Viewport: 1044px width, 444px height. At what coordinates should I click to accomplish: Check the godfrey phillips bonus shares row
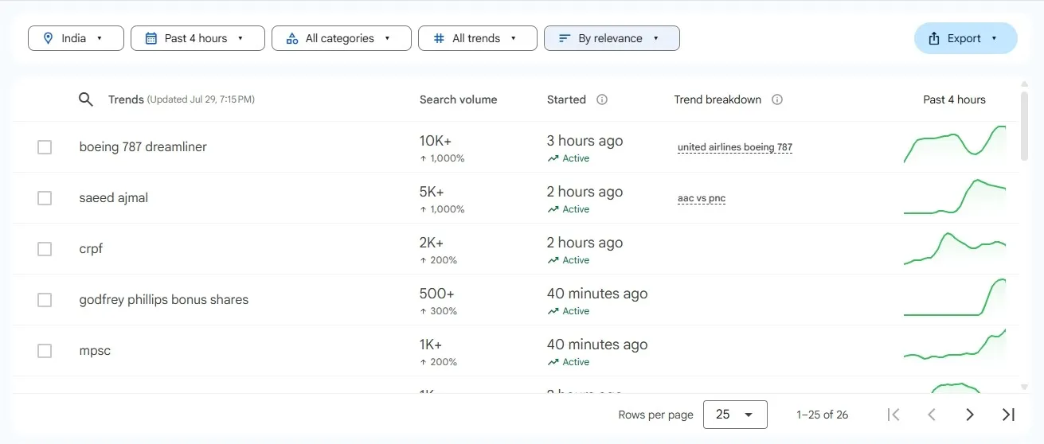click(45, 300)
